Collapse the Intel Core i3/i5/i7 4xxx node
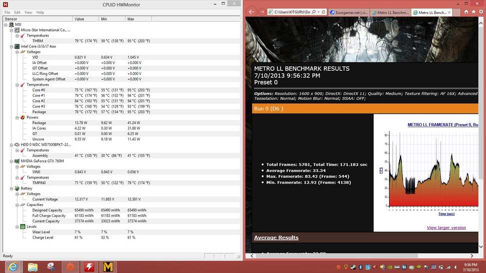Screen dimensions: 486x273 click(x=11, y=46)
